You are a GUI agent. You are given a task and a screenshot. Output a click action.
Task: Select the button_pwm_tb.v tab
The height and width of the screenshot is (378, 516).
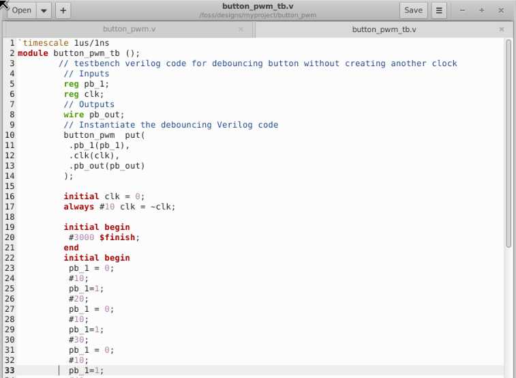click(x=384, y=29)
